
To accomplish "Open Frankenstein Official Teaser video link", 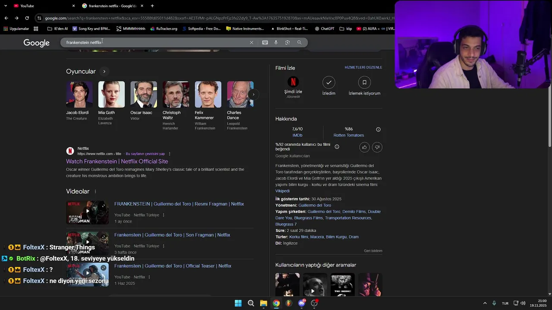I will coord(172,266).
